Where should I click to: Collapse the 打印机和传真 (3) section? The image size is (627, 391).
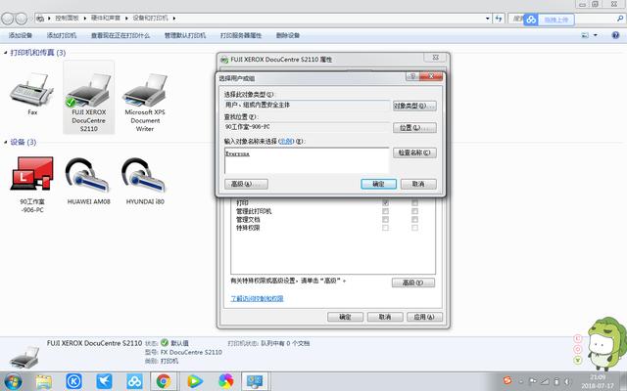click(x=6, y=52)
